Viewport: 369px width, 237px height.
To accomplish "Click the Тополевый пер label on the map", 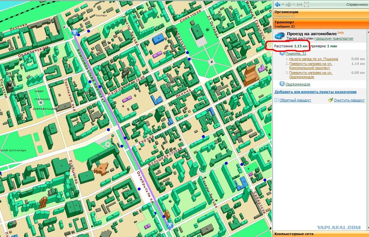I will point(70,95).
